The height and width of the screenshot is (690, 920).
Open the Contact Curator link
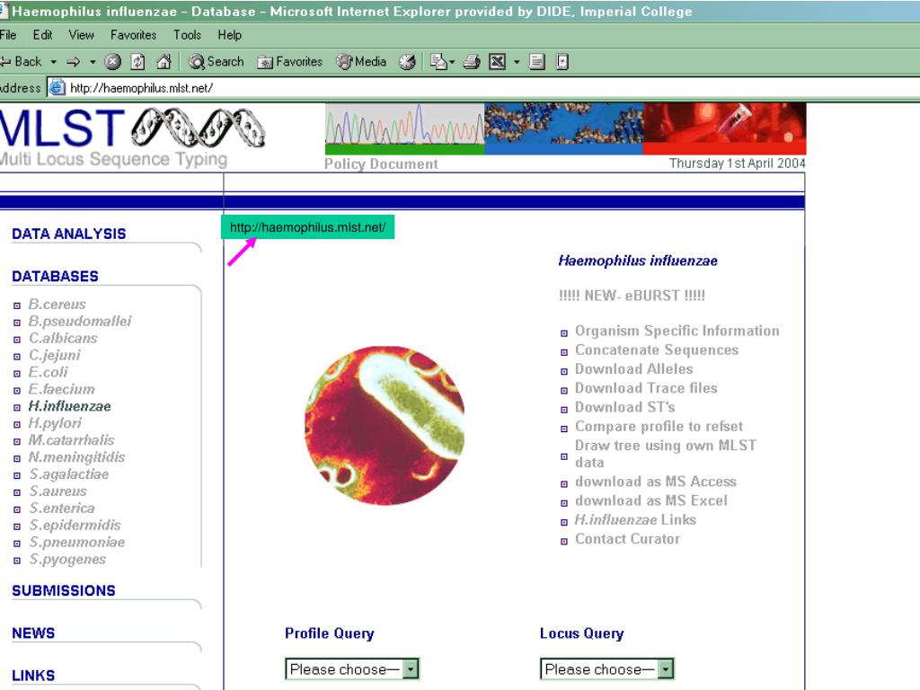[x=627, y=539]
